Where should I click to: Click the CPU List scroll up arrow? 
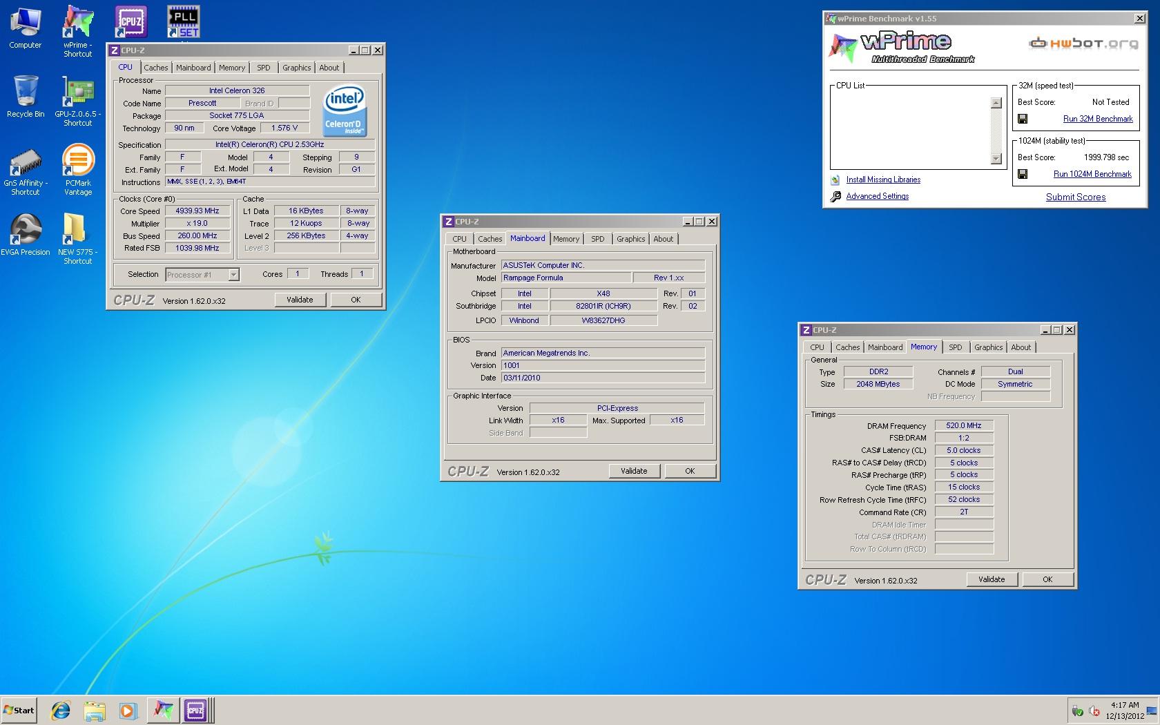click(x=996, y=103)
